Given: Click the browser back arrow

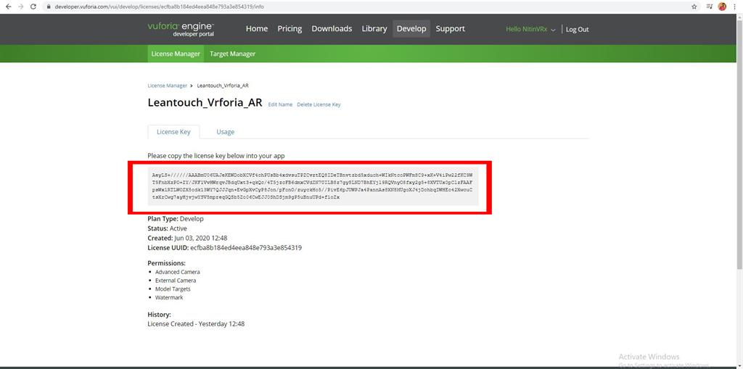Looking at the screenshot, I should click(x=8, y=7).
